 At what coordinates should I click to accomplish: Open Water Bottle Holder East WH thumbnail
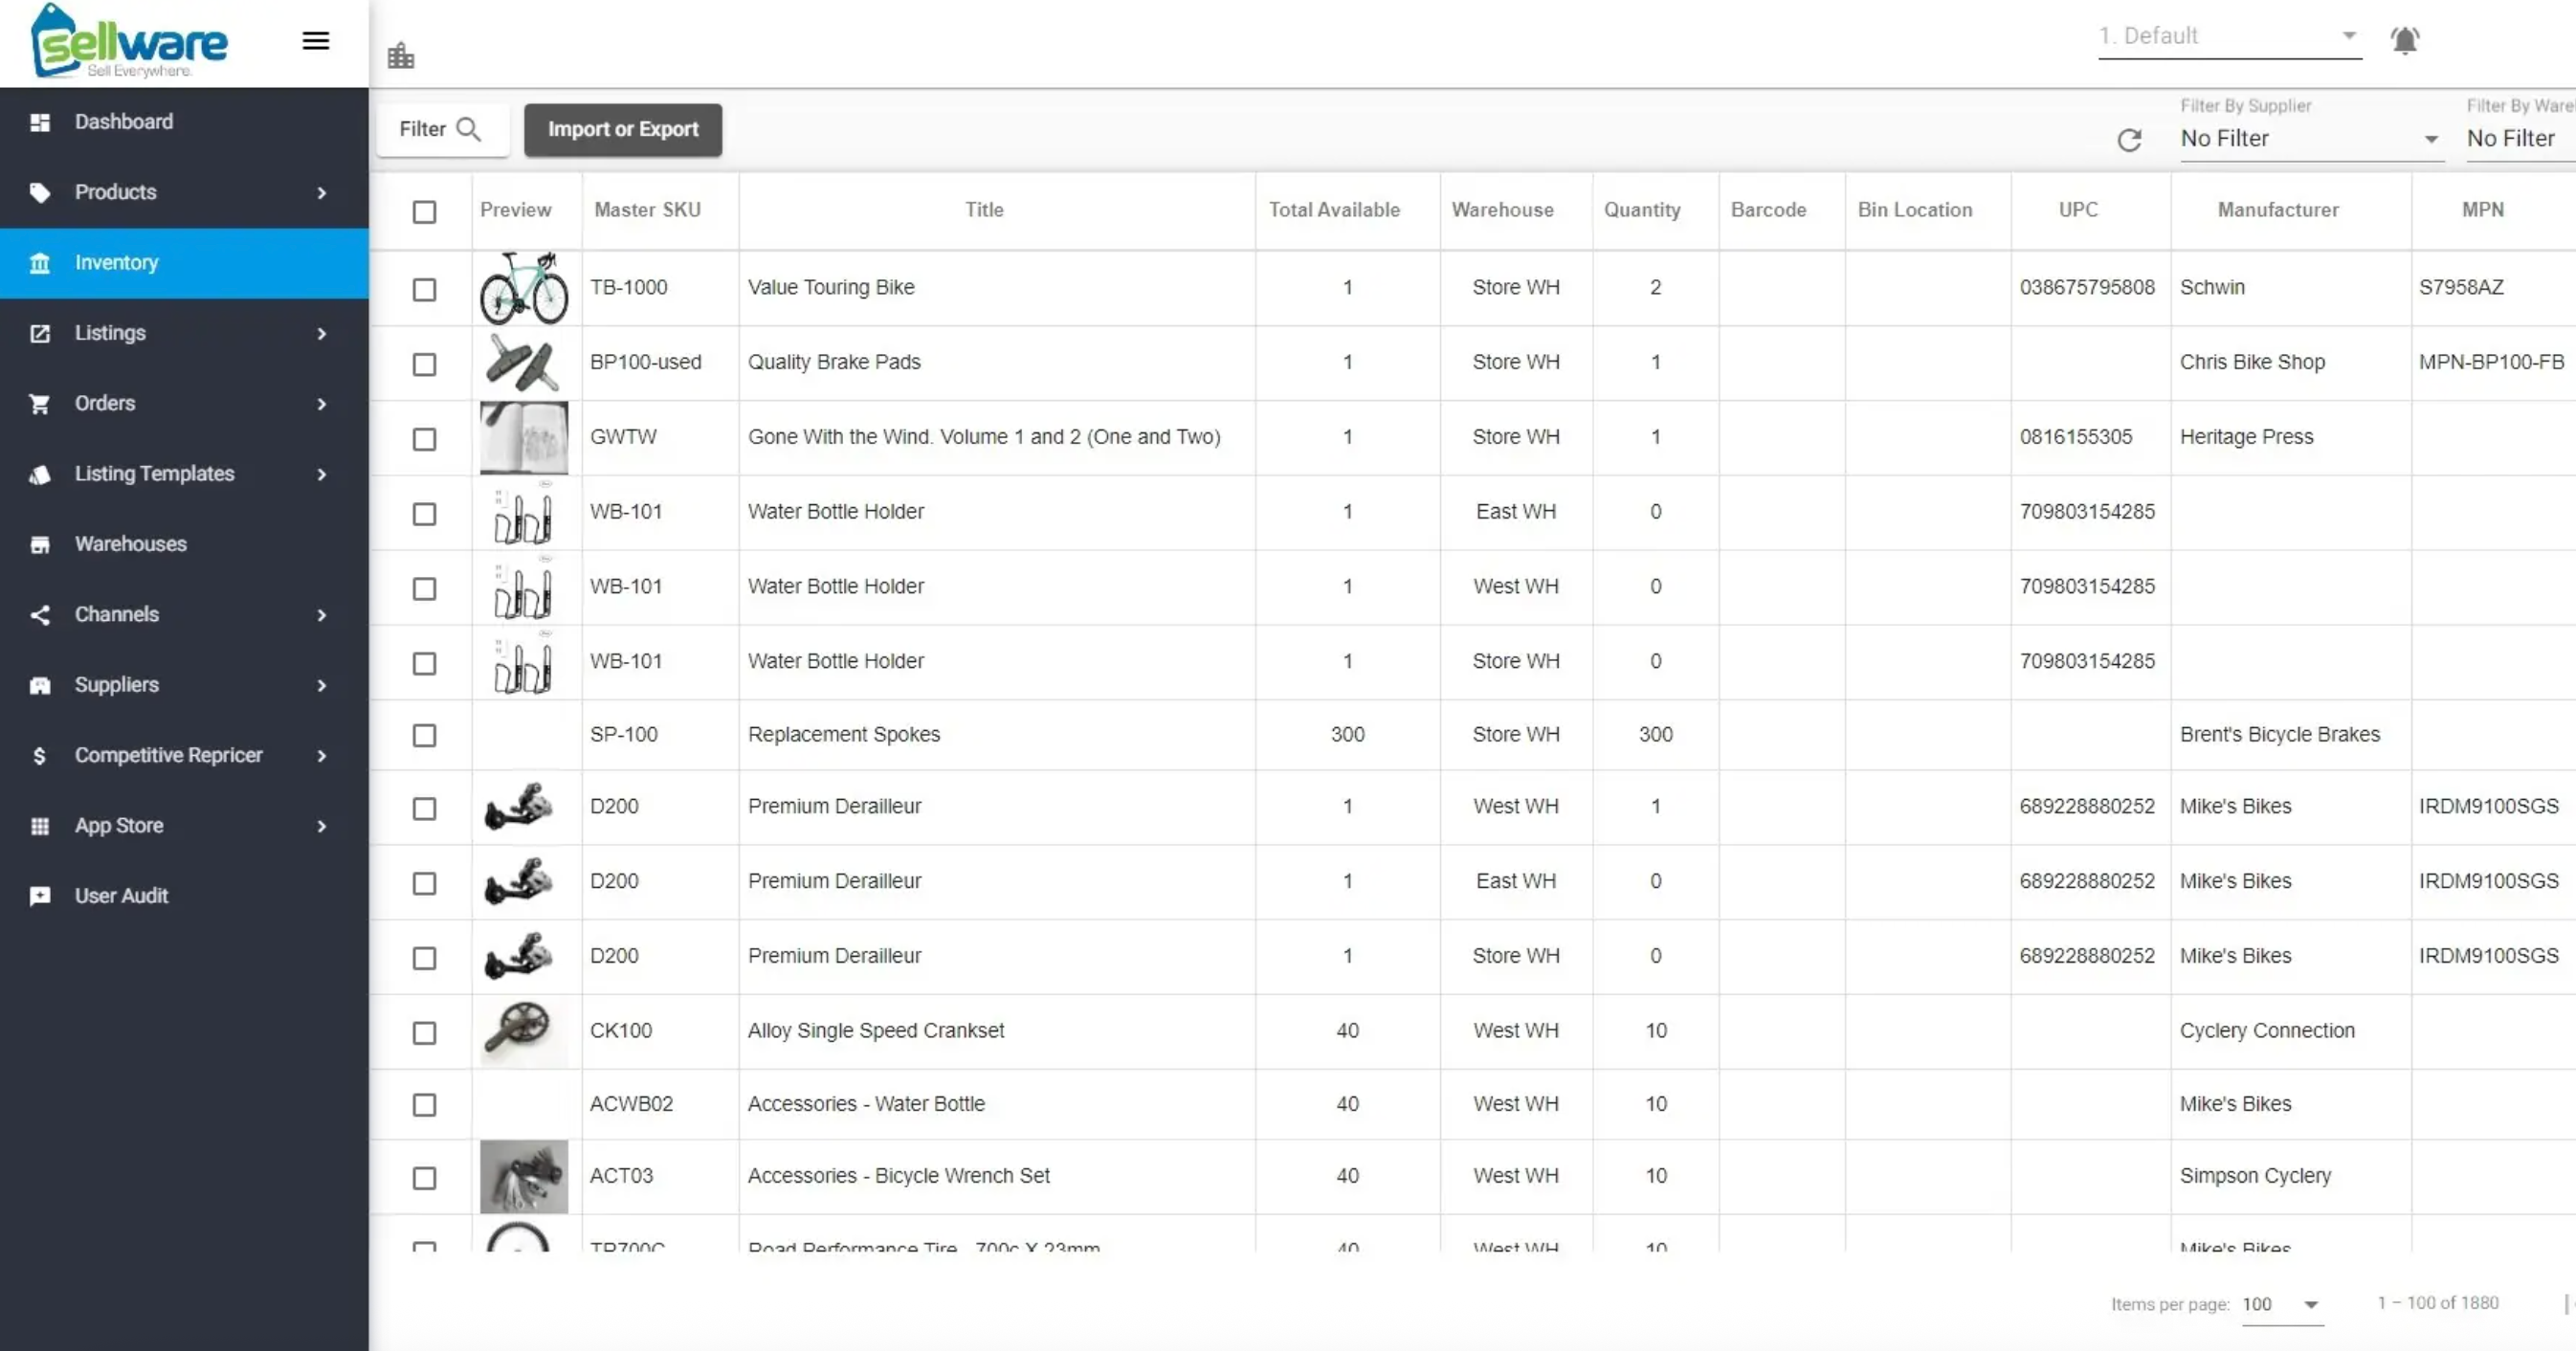point(523,513)
